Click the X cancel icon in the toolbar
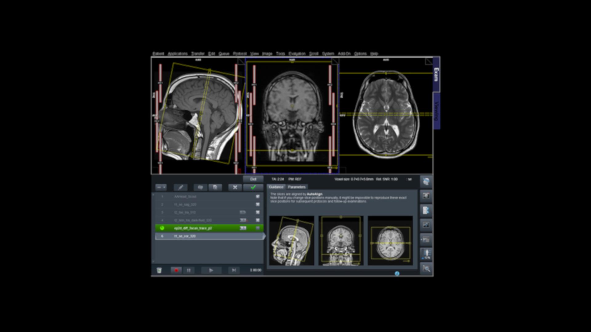Screen dimensions: 591x332 coord(235,188)
